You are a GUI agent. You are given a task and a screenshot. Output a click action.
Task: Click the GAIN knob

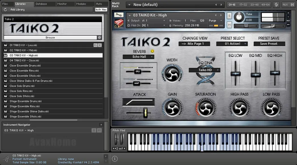(172, 108)
